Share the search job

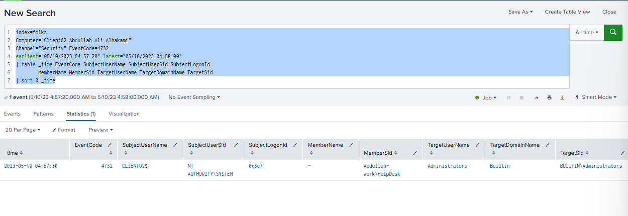click(x=536, y=97)
